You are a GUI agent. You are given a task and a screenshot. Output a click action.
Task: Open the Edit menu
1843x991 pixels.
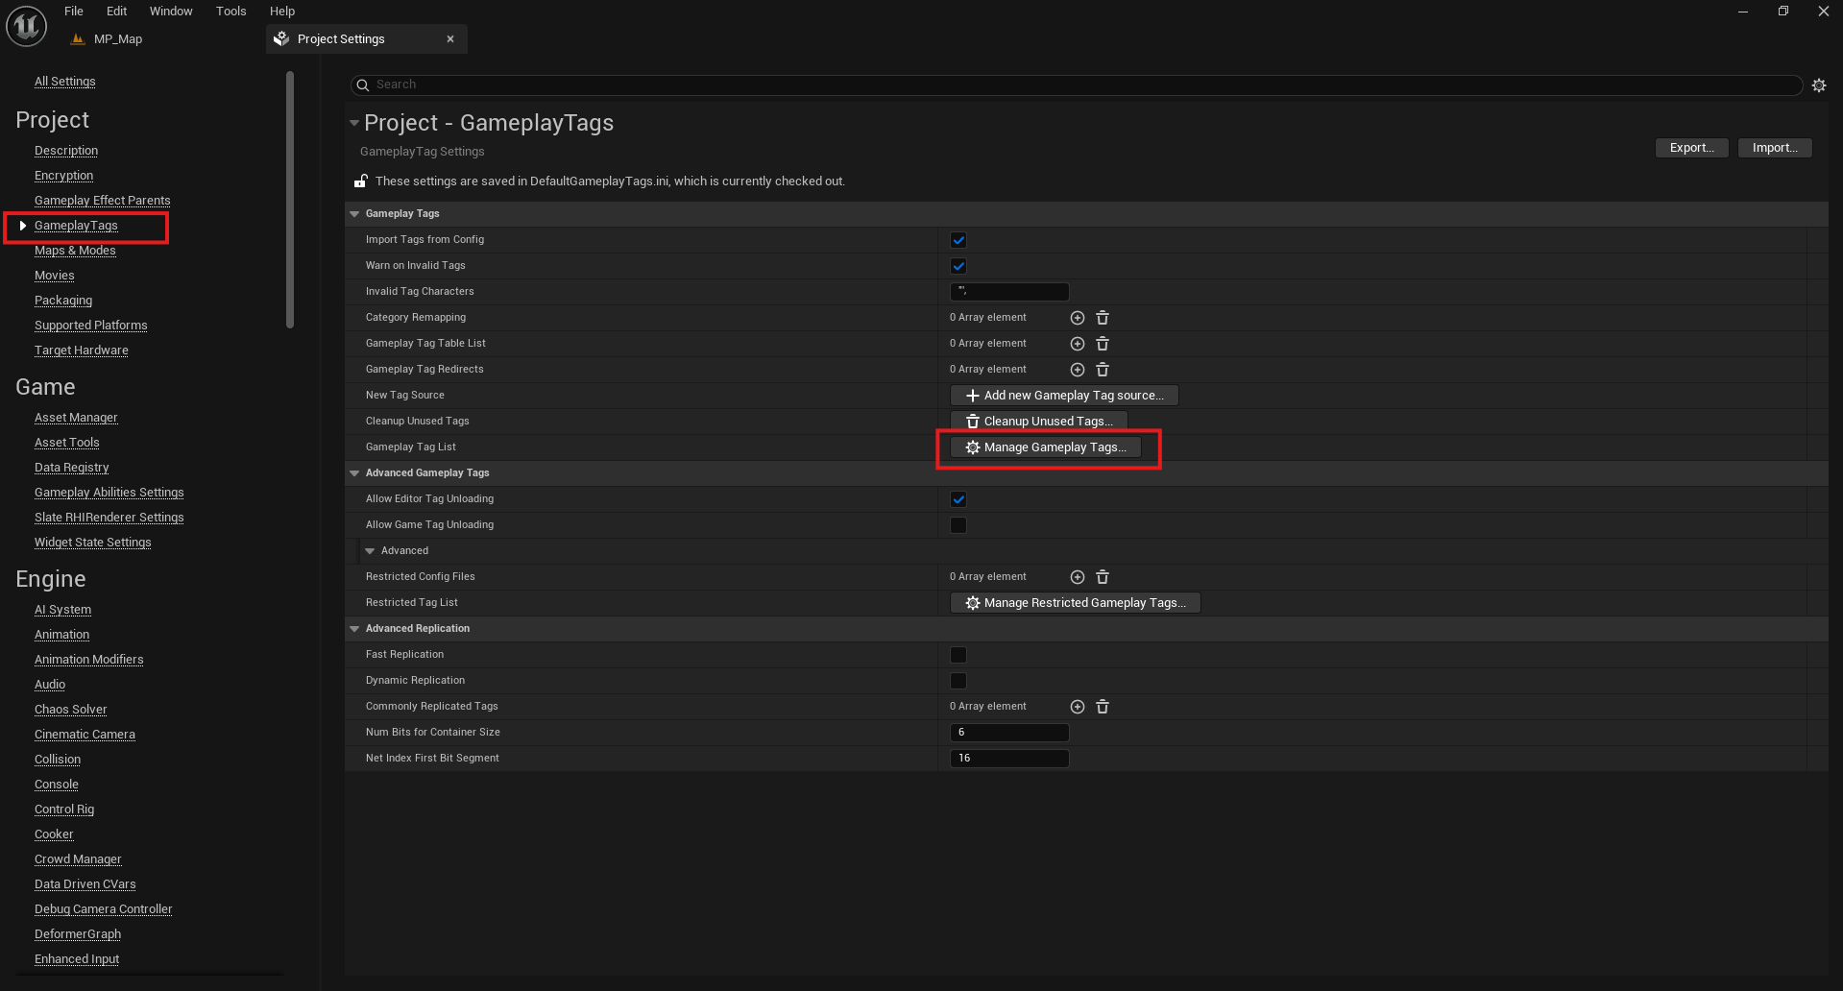[x=116, y=12]
